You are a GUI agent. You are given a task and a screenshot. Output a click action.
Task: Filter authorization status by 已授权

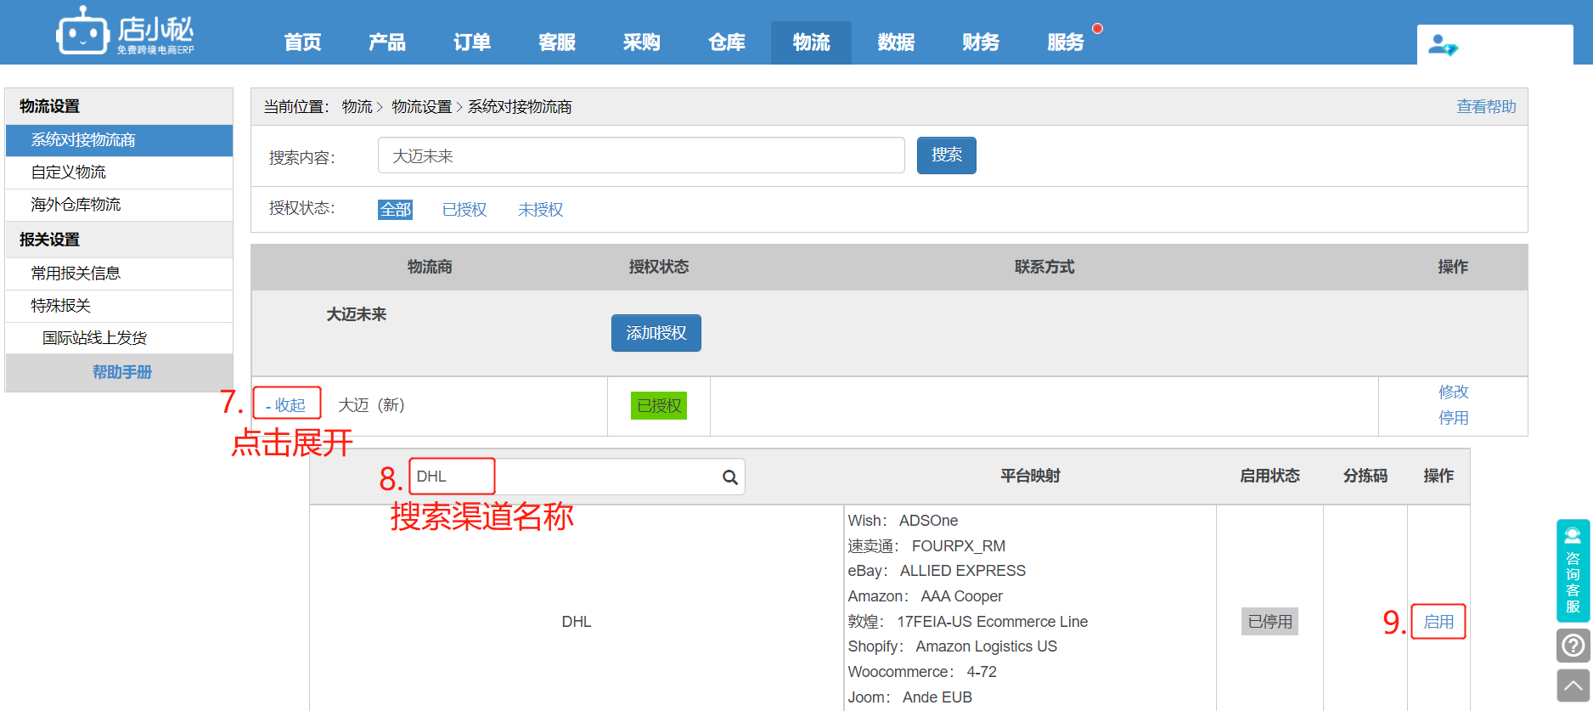[464, 210]
